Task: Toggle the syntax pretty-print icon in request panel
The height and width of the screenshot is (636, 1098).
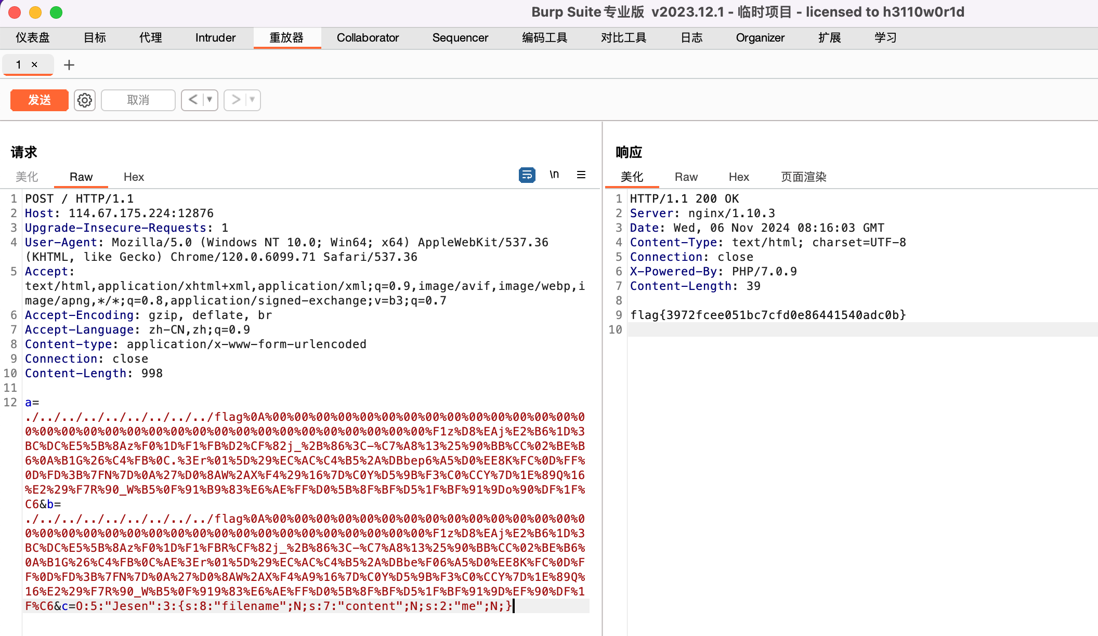Action: pos(526,175)
